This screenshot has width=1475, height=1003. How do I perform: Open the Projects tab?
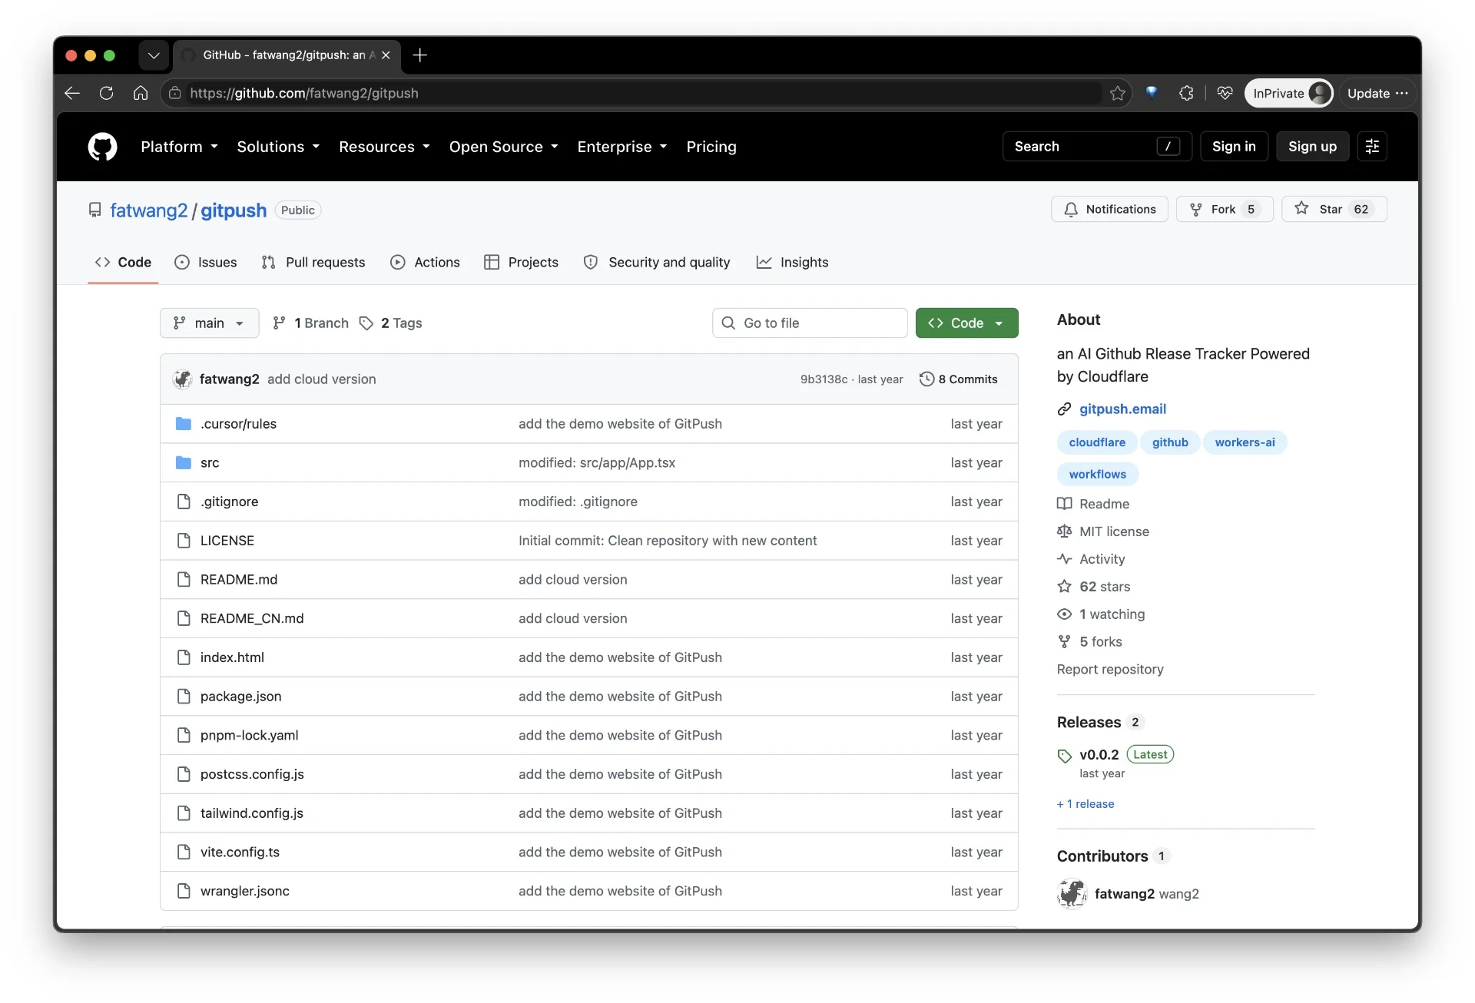521,263
